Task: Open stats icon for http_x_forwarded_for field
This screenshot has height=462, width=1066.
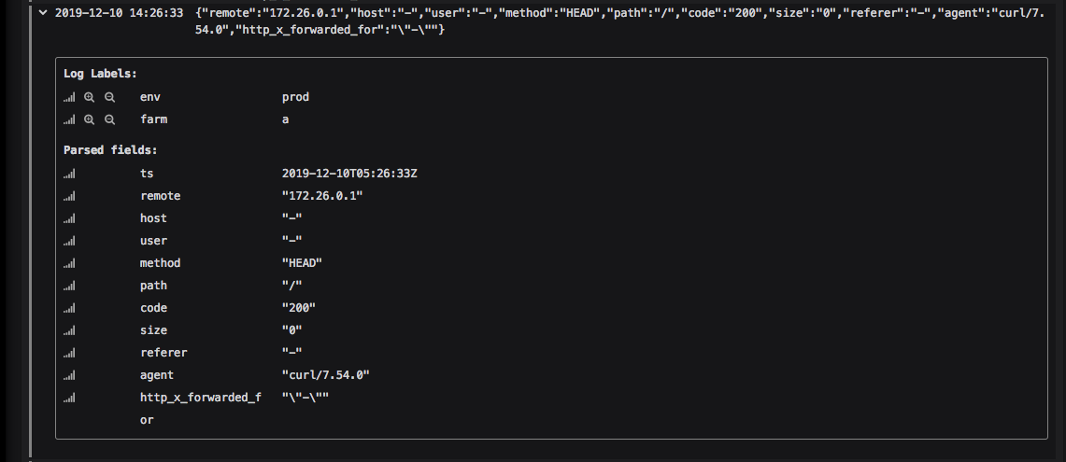Action: pos(69,399)
